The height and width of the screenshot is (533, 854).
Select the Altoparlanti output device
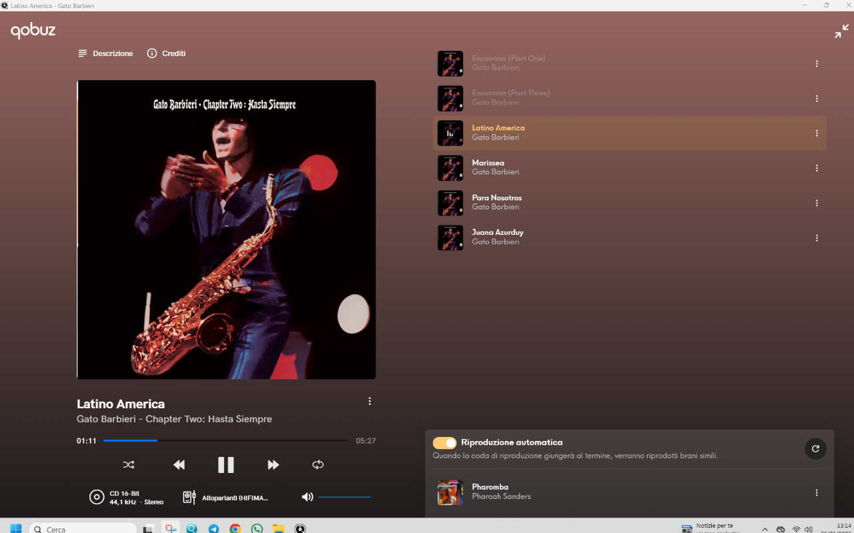(x=227, y=498)
